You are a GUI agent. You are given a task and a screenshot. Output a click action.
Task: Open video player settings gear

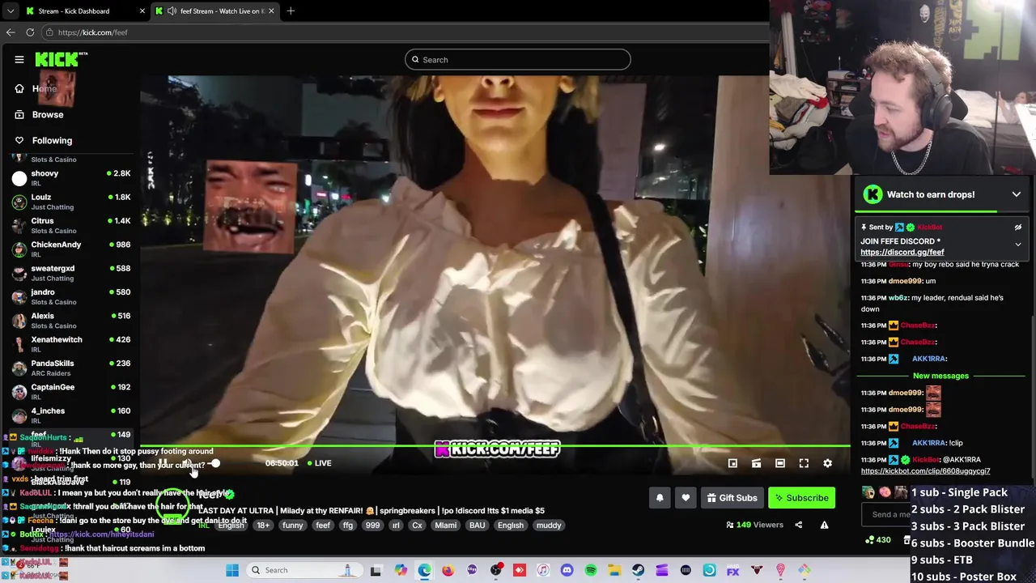pyautogui.click(x=827, y=463)
